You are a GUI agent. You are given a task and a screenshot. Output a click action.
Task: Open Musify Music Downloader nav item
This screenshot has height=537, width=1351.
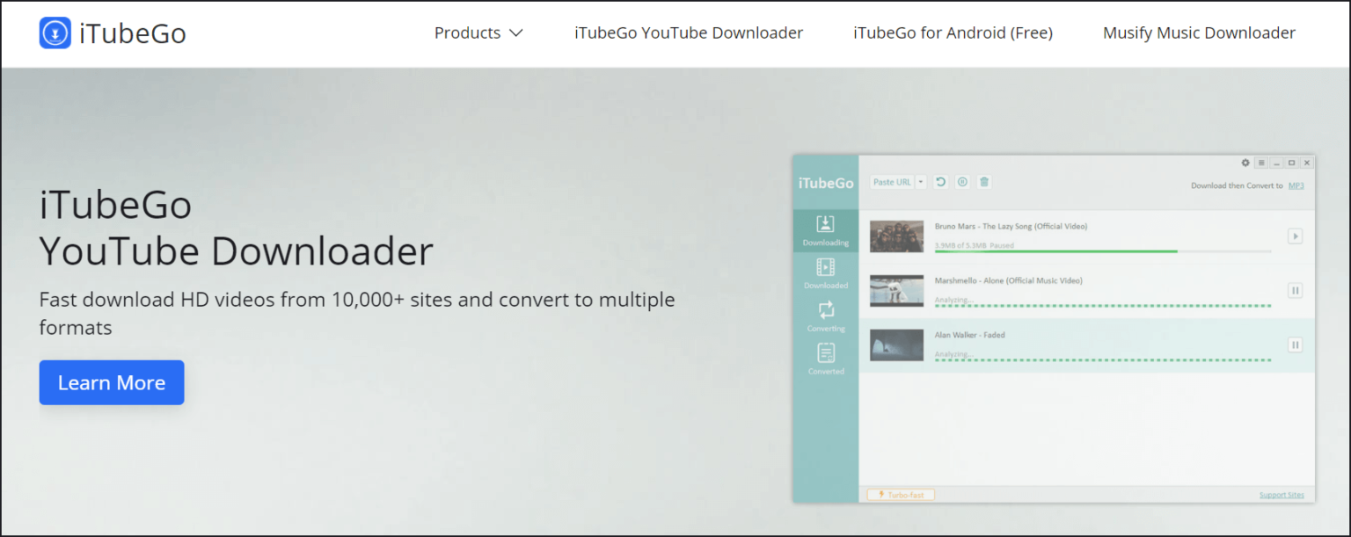click(1199, 33)
